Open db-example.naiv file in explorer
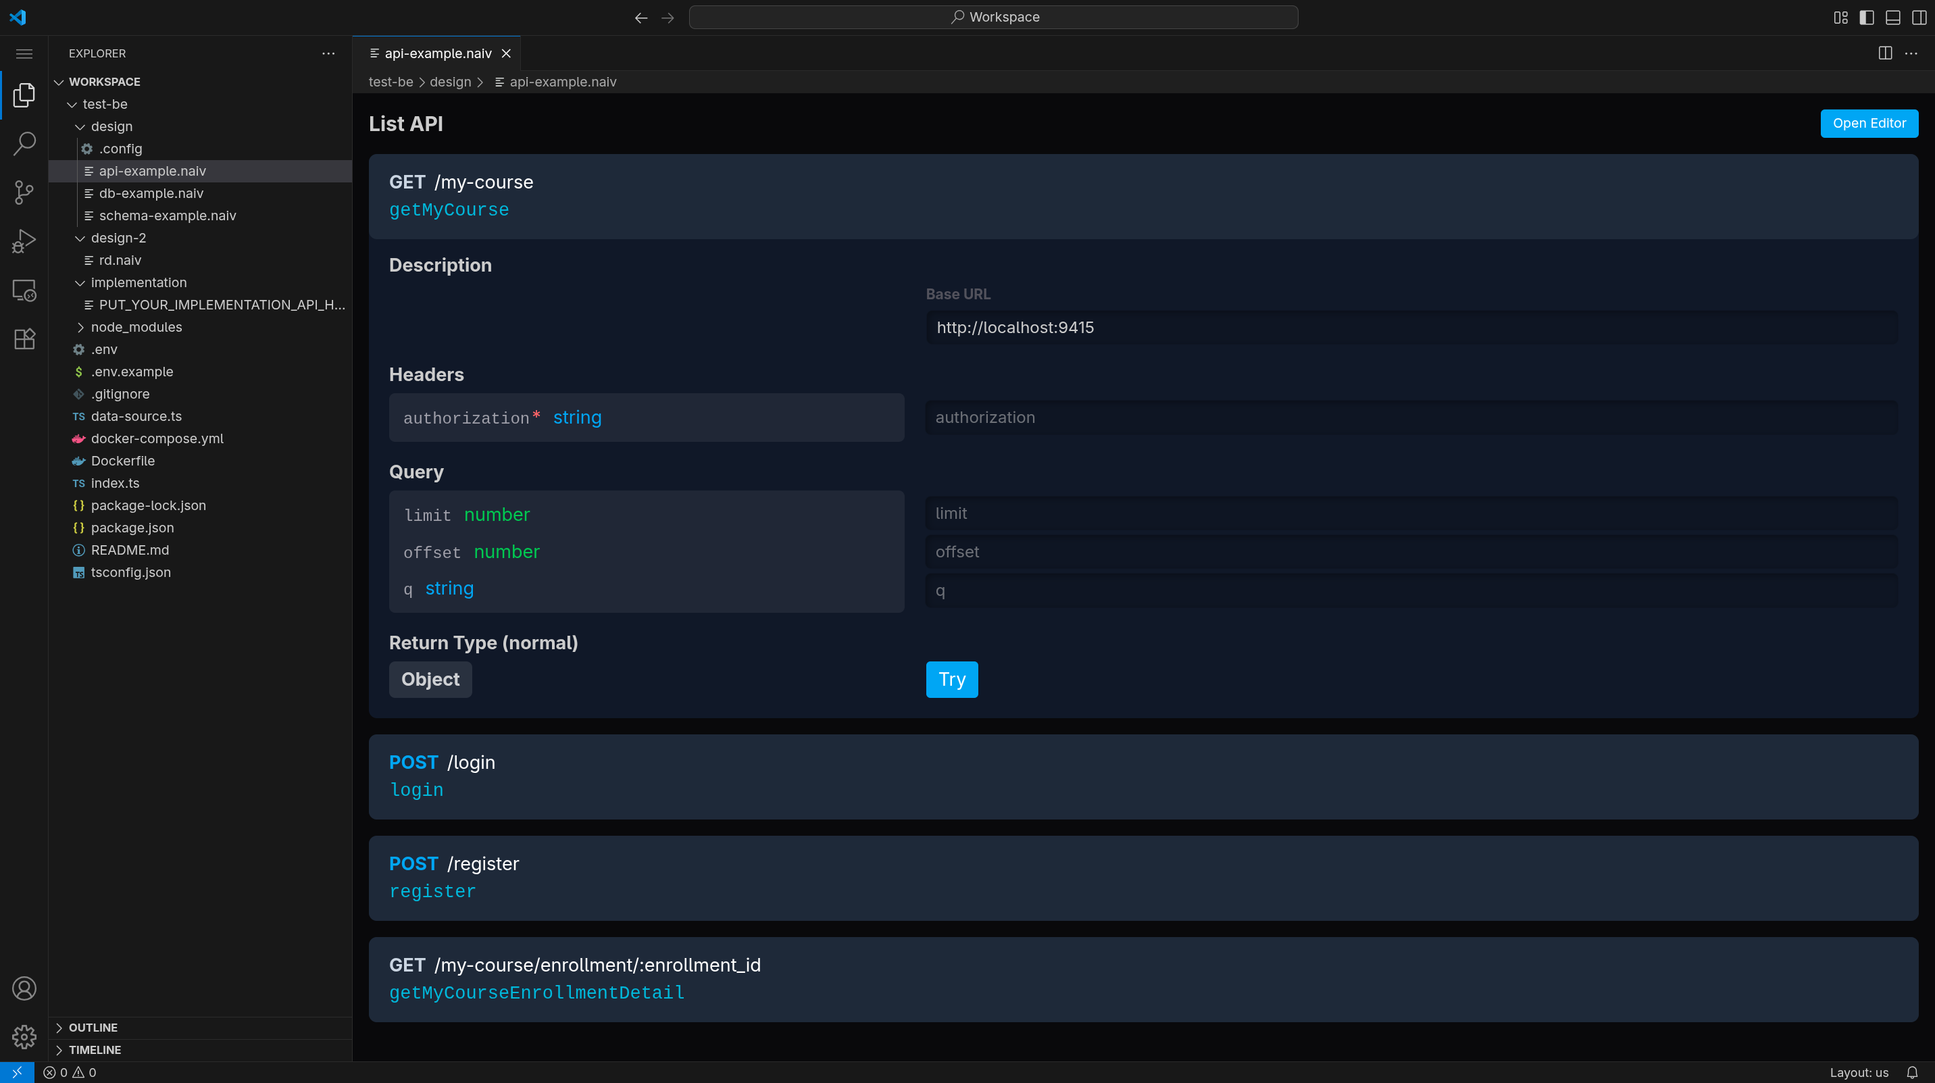Viewport: 1935px width, 1083px height. pyautogui.click(x=151, y=193)
